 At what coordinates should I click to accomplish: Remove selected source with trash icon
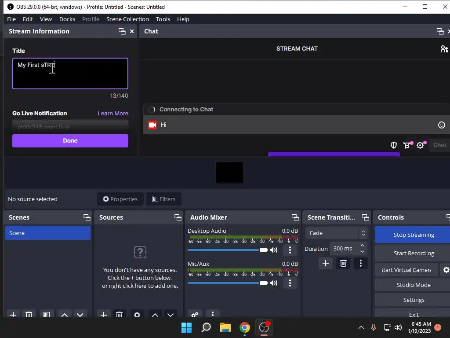[120, 314]
